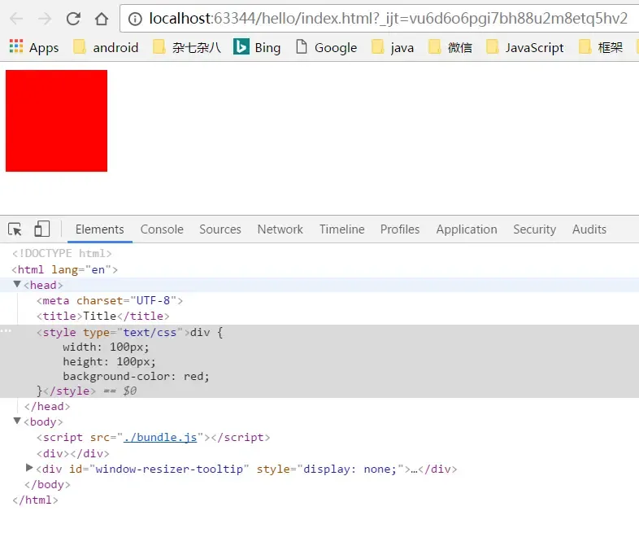This screenshot has width=639, height=559.
Task: Expand the window-resizer-tooltip div node
Action: (29, 468)
